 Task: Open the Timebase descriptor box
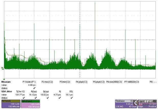[x=126, y=104]
